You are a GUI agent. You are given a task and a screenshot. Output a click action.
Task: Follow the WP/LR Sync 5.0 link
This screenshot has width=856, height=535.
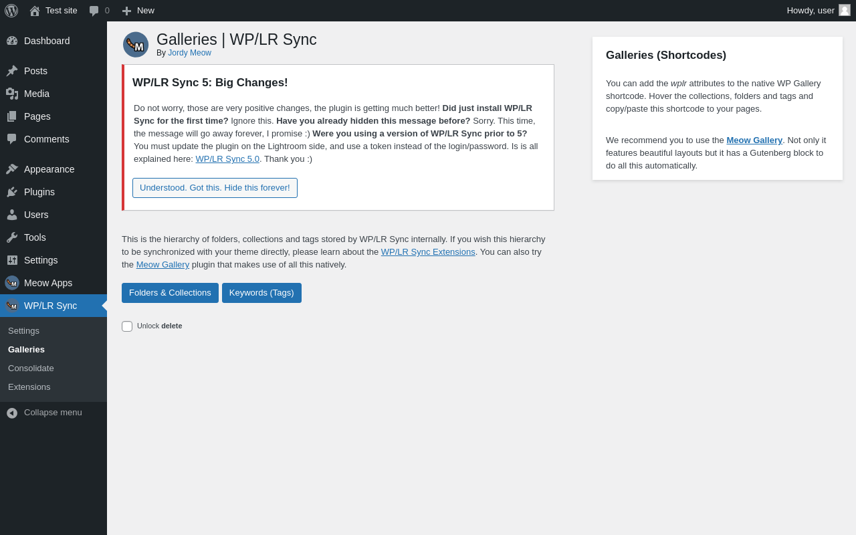coord(227,159)
